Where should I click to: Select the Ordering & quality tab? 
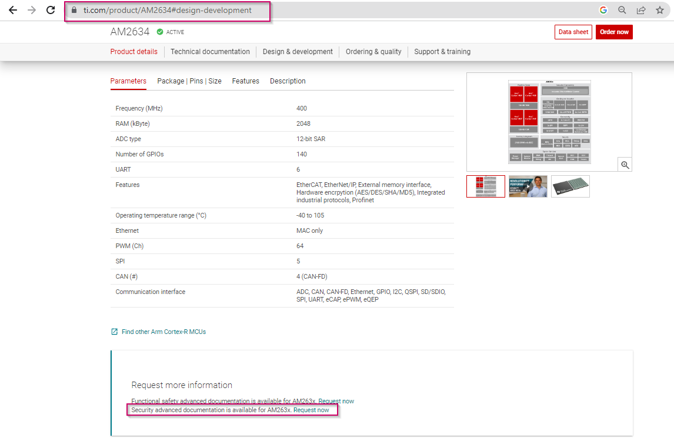coord(373,52)
